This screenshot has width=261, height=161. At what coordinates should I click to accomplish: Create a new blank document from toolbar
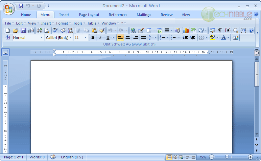8,30
